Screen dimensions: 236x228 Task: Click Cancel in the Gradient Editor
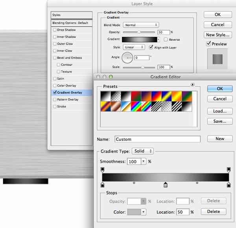click(x=220, y=99)
